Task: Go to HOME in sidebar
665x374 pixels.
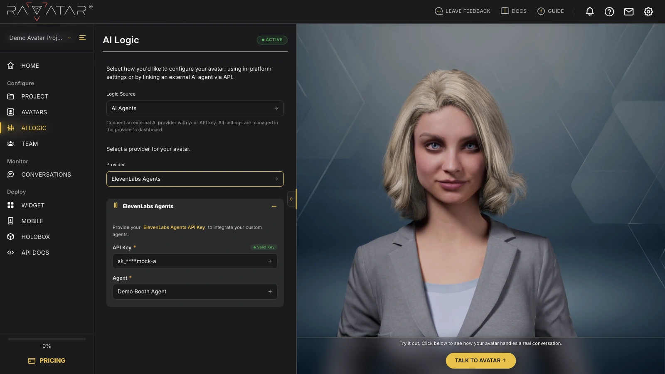Action: (x=30, y=66)
